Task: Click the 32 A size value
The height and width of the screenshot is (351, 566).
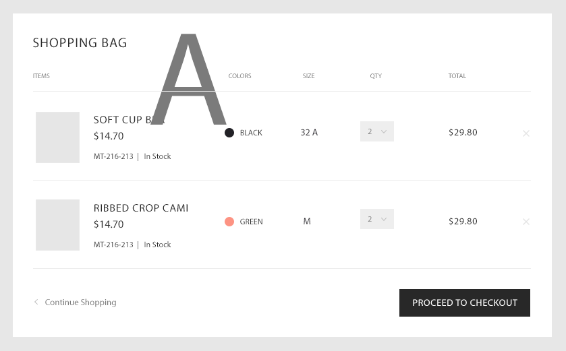Action: 309,133
